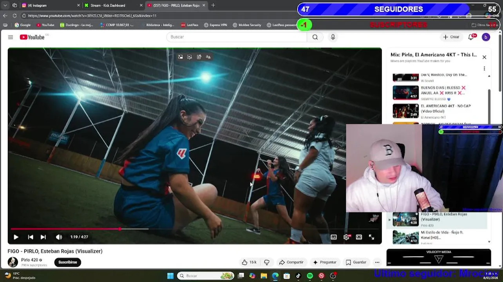Image resolution: width=503 pixels, height=282 pixels.
Task: Open the COMP 10.867,93 bookmark
Action: 117,25
